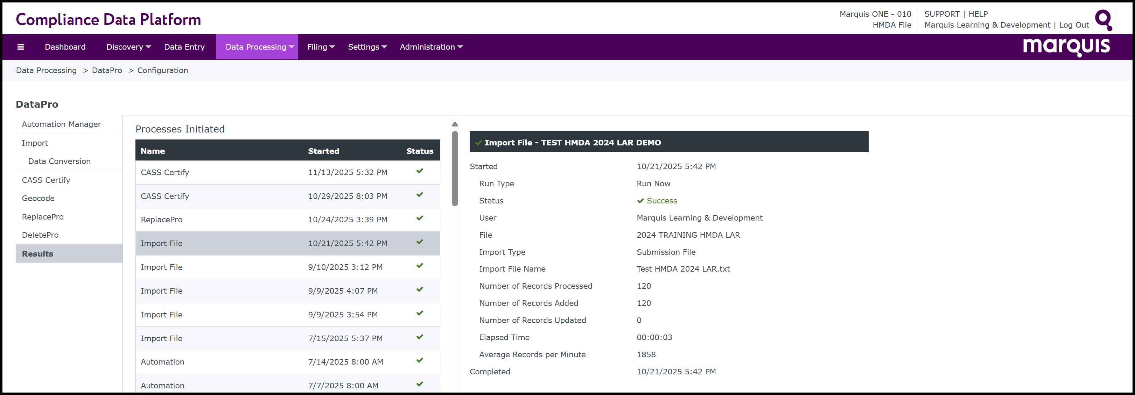Click checkmark in Import File details header
Viewport: 1135px width, 395px height.
(478, 143)
